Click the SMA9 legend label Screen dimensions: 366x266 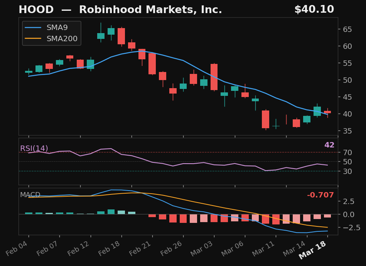[57, 27]
